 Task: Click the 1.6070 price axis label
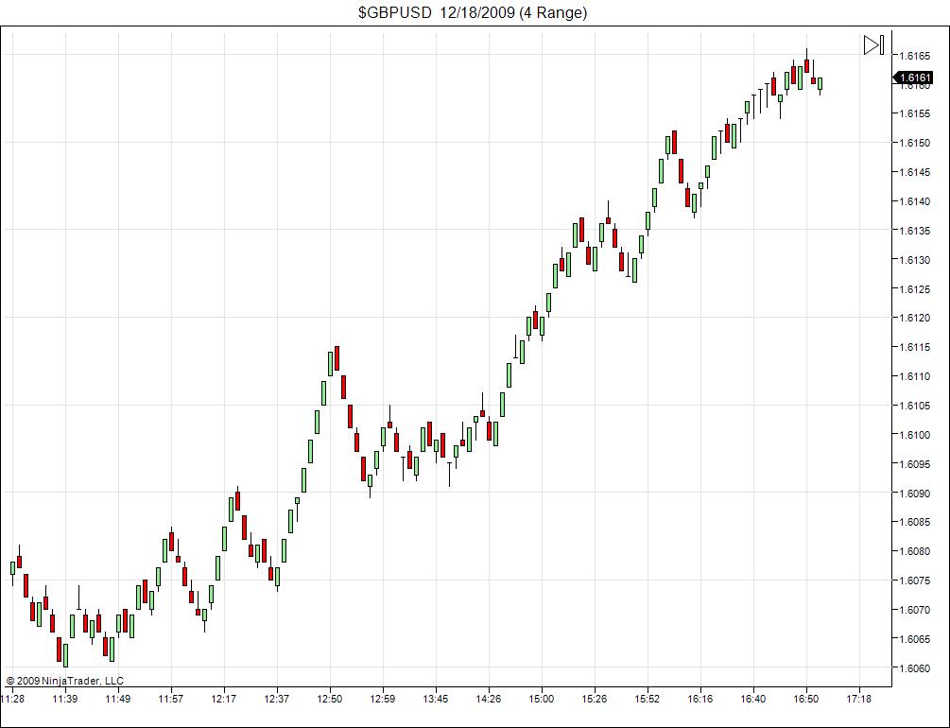(x=914, y=610)
